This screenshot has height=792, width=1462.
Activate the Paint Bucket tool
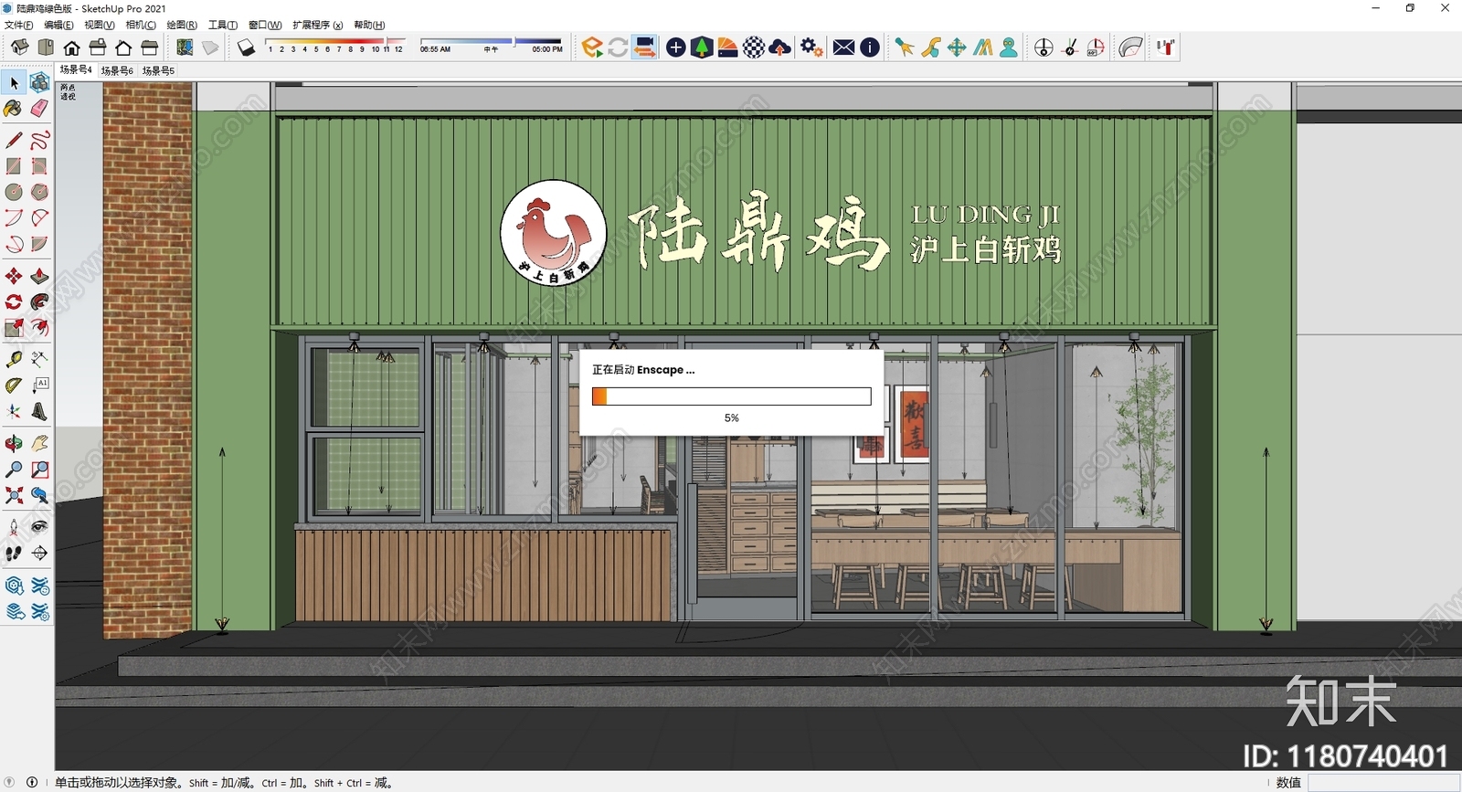click(x=14, y=109)
